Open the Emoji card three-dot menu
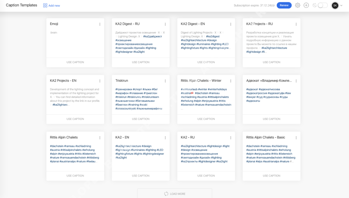The height and width of the screenshot is (198, 349). [x=100, y=24]
